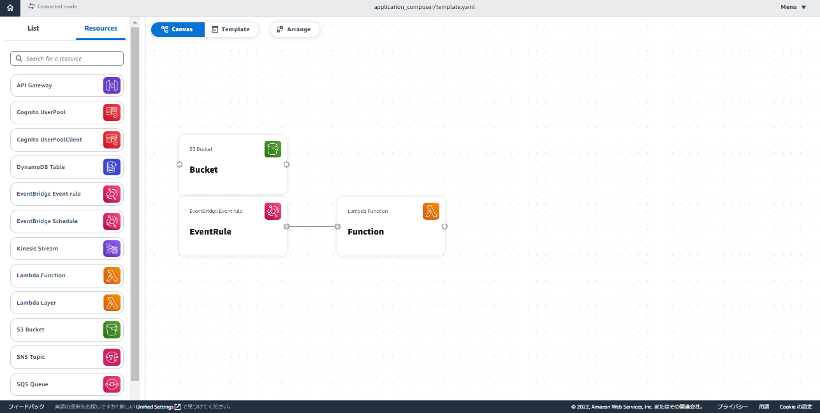Click the resource list scrollbar
Viewport: 820px width, 413px height.
pyautogui.click(x=135, y=204)
